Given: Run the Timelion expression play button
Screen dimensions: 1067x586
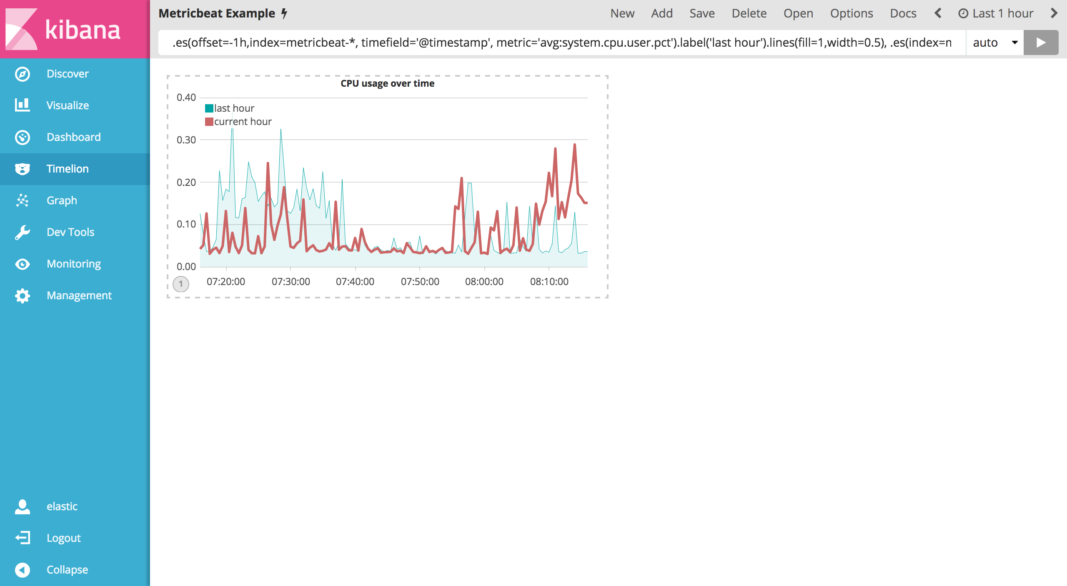Looking at the screenshot, I should pyautogui.click(x=1041, y=43).
